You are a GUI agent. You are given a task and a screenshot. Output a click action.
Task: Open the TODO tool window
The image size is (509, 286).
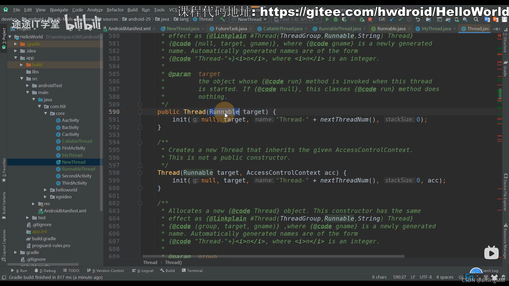click(x=71, y=271)
